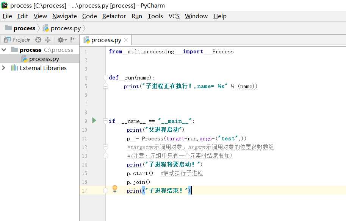Open the Edit menu

(x=23, y=16)
